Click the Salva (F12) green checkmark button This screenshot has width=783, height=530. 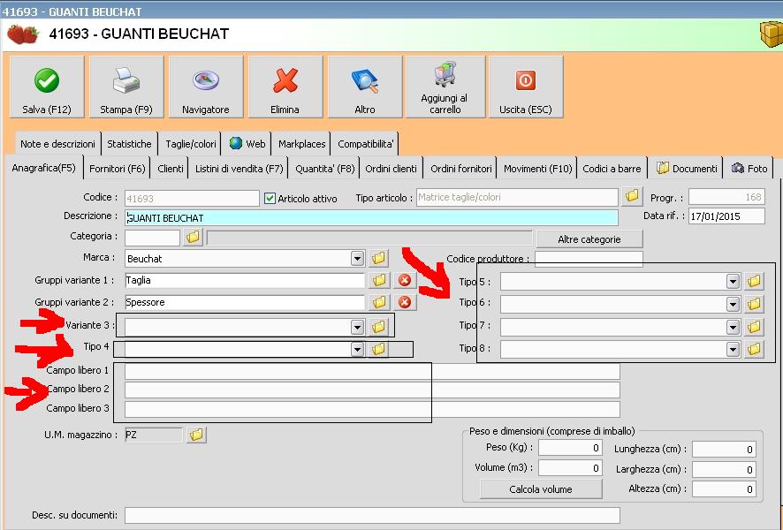[47, 87]
